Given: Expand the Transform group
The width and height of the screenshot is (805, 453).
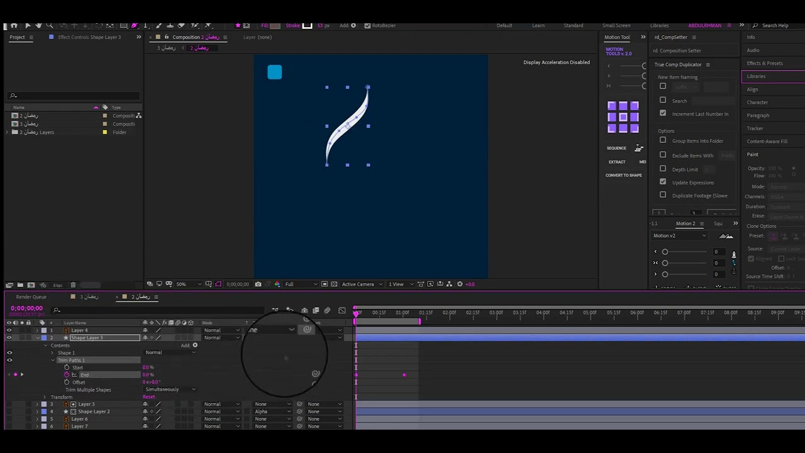Looking at the screenshot, I should tap(45, 397).
